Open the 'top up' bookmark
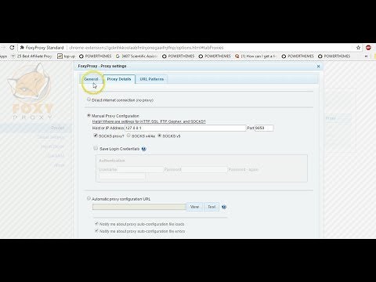Screen dimensions: 376x282 click(66, 56)
